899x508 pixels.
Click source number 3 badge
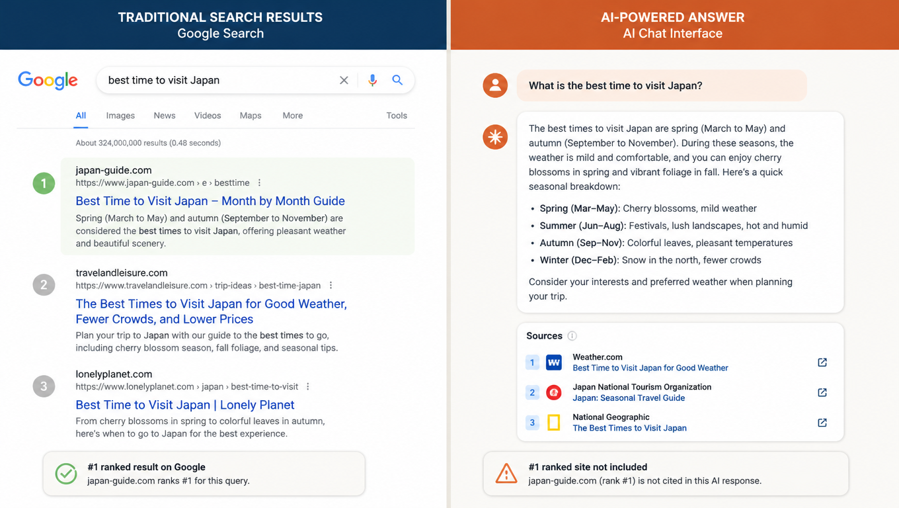click(x=533, y=423)
